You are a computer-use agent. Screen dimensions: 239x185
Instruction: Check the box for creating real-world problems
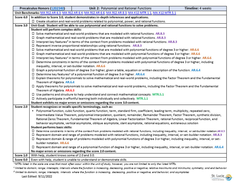click(33, 21)
